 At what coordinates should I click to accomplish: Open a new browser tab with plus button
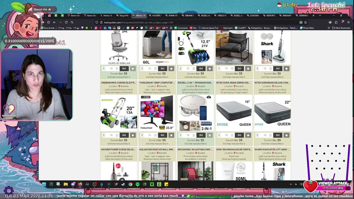pyautogui.click(x=313, y=15)
